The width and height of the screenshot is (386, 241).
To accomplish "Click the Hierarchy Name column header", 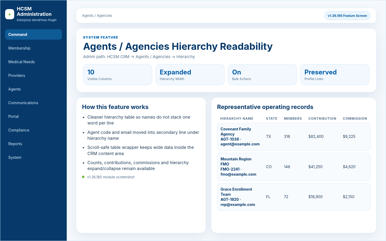I will coord(237,119).
